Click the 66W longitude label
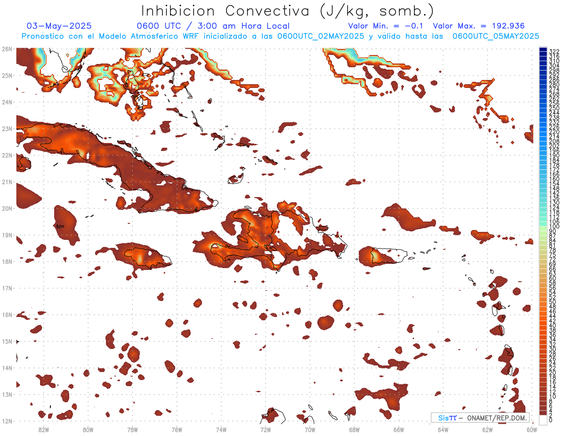The height and width of the screenshot is (436, 565). (399, 429)
